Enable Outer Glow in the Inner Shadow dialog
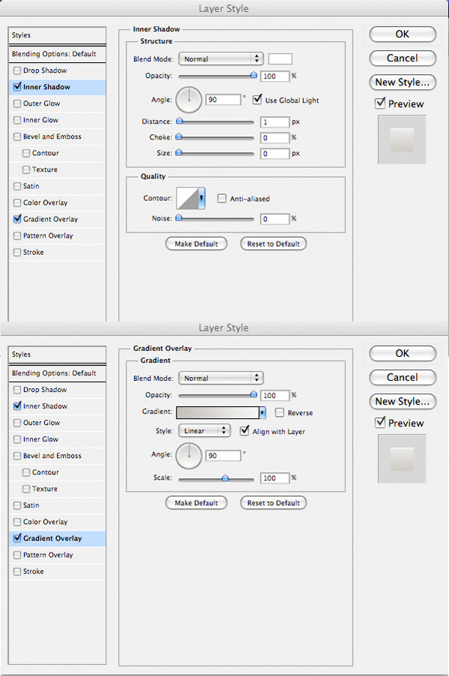 coord(17,103)
